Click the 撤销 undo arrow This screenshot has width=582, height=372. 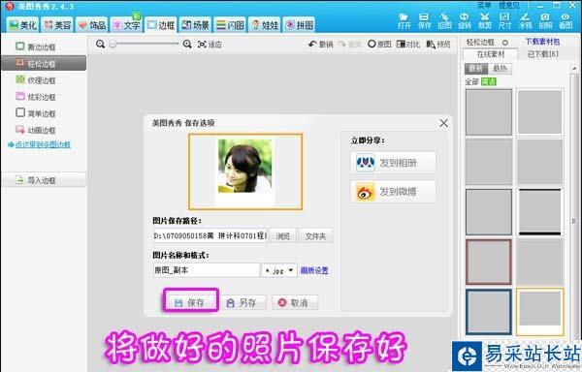click(321, 45)
